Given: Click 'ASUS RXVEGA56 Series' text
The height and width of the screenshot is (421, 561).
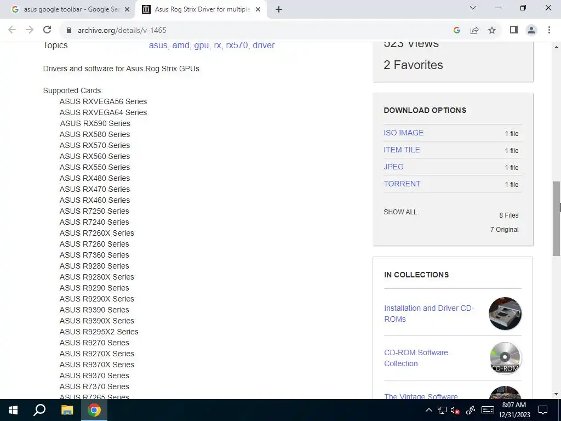Looking at the screenshot, I should 103,101.
